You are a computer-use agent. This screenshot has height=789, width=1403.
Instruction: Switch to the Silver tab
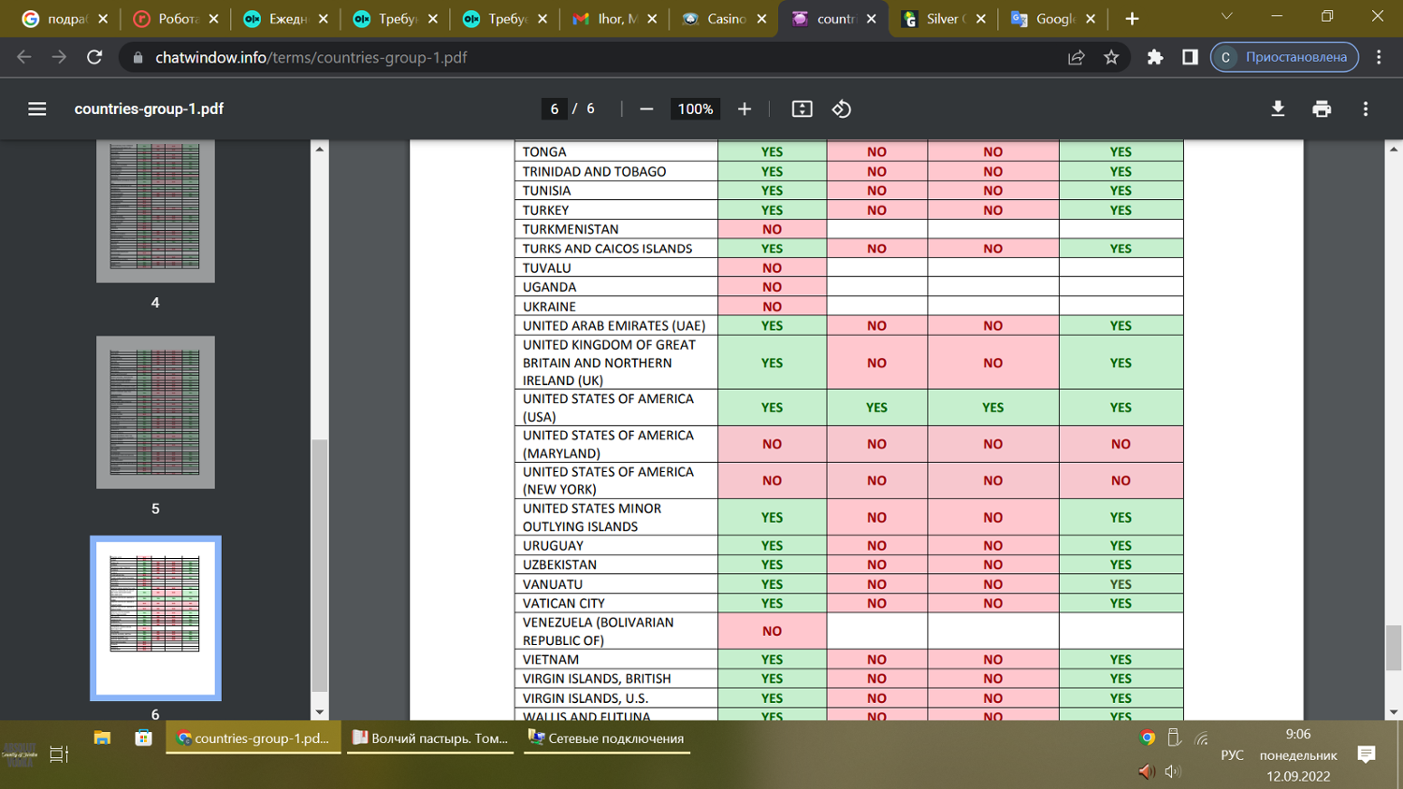tap(942, 19)
